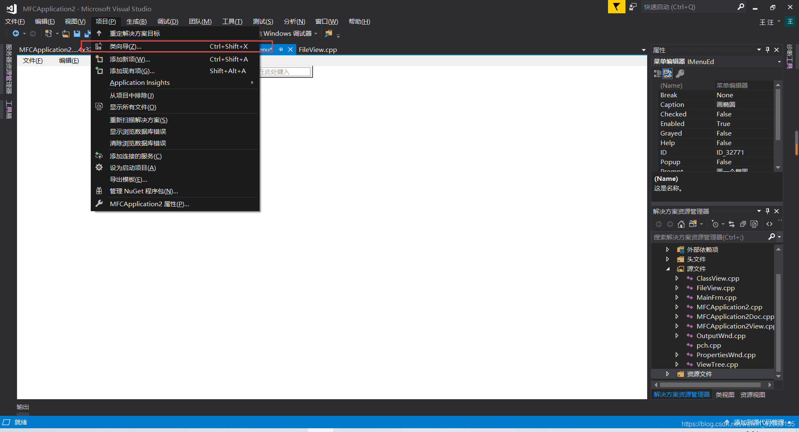Click the collapse all icon in Solution Explorer
This screenshot has height=432, width=799.
743,224
